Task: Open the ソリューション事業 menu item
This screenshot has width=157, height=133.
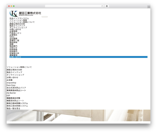Action: (18, 20)
